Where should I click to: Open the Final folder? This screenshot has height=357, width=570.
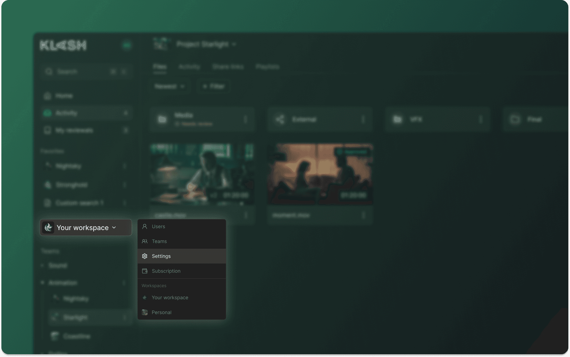[536, 119]
